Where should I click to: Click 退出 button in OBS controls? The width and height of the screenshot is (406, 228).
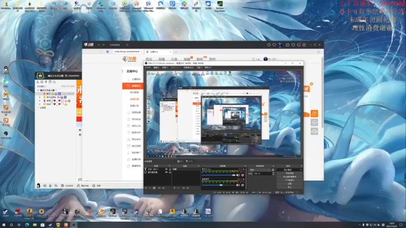tap(289, 187)
